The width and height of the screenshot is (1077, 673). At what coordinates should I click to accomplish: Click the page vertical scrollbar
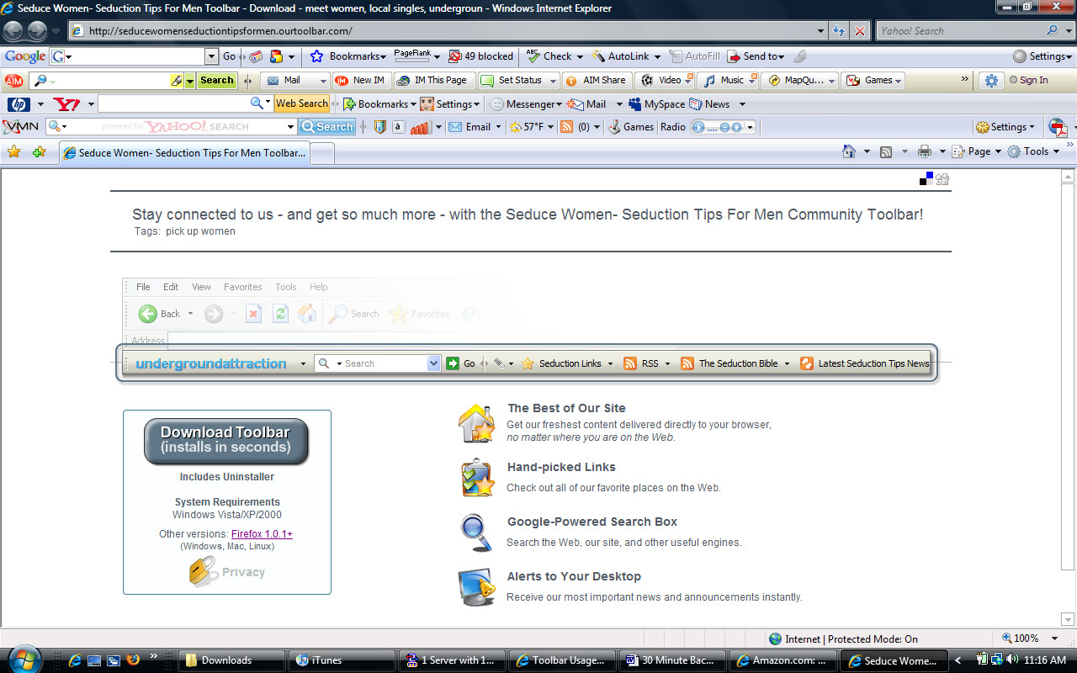click(1069, 398)
